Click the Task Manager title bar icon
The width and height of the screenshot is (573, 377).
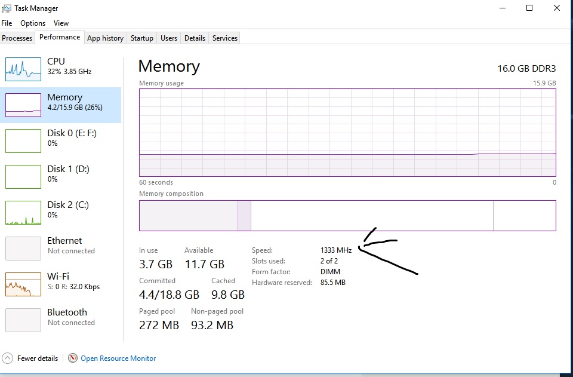6,8
